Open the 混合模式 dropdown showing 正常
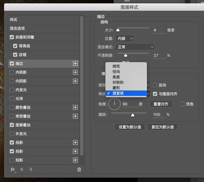 click(x=135, y=47)
